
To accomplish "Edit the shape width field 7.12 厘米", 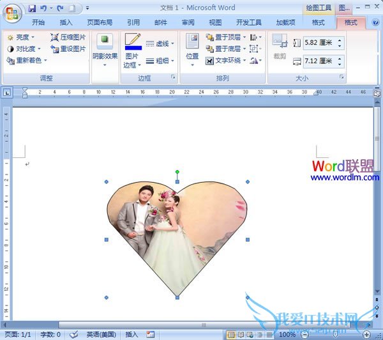I will tap(320, 61).
